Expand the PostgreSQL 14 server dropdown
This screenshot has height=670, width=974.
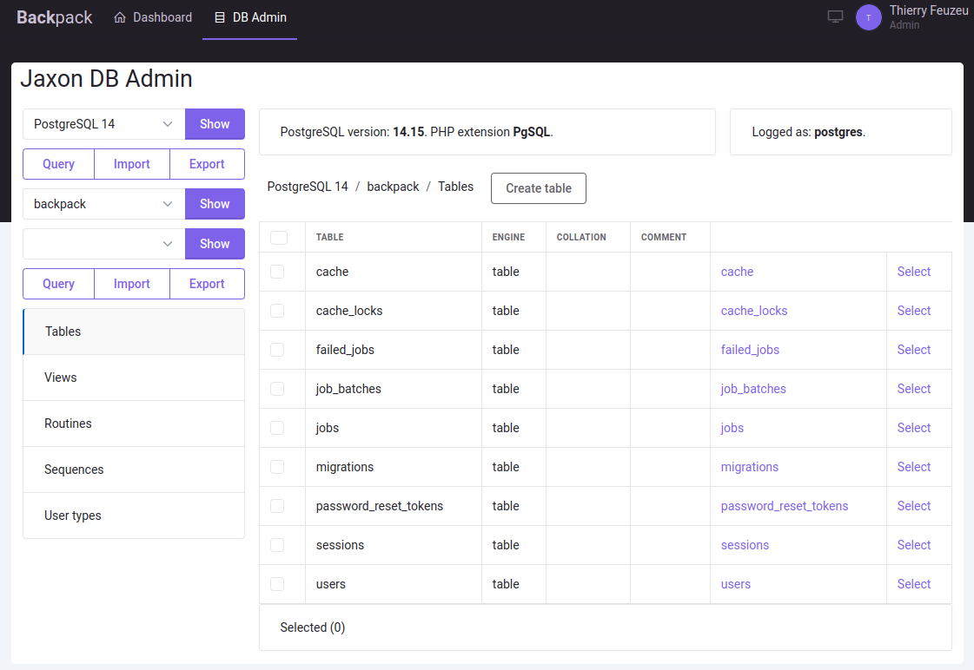point(103,124)
